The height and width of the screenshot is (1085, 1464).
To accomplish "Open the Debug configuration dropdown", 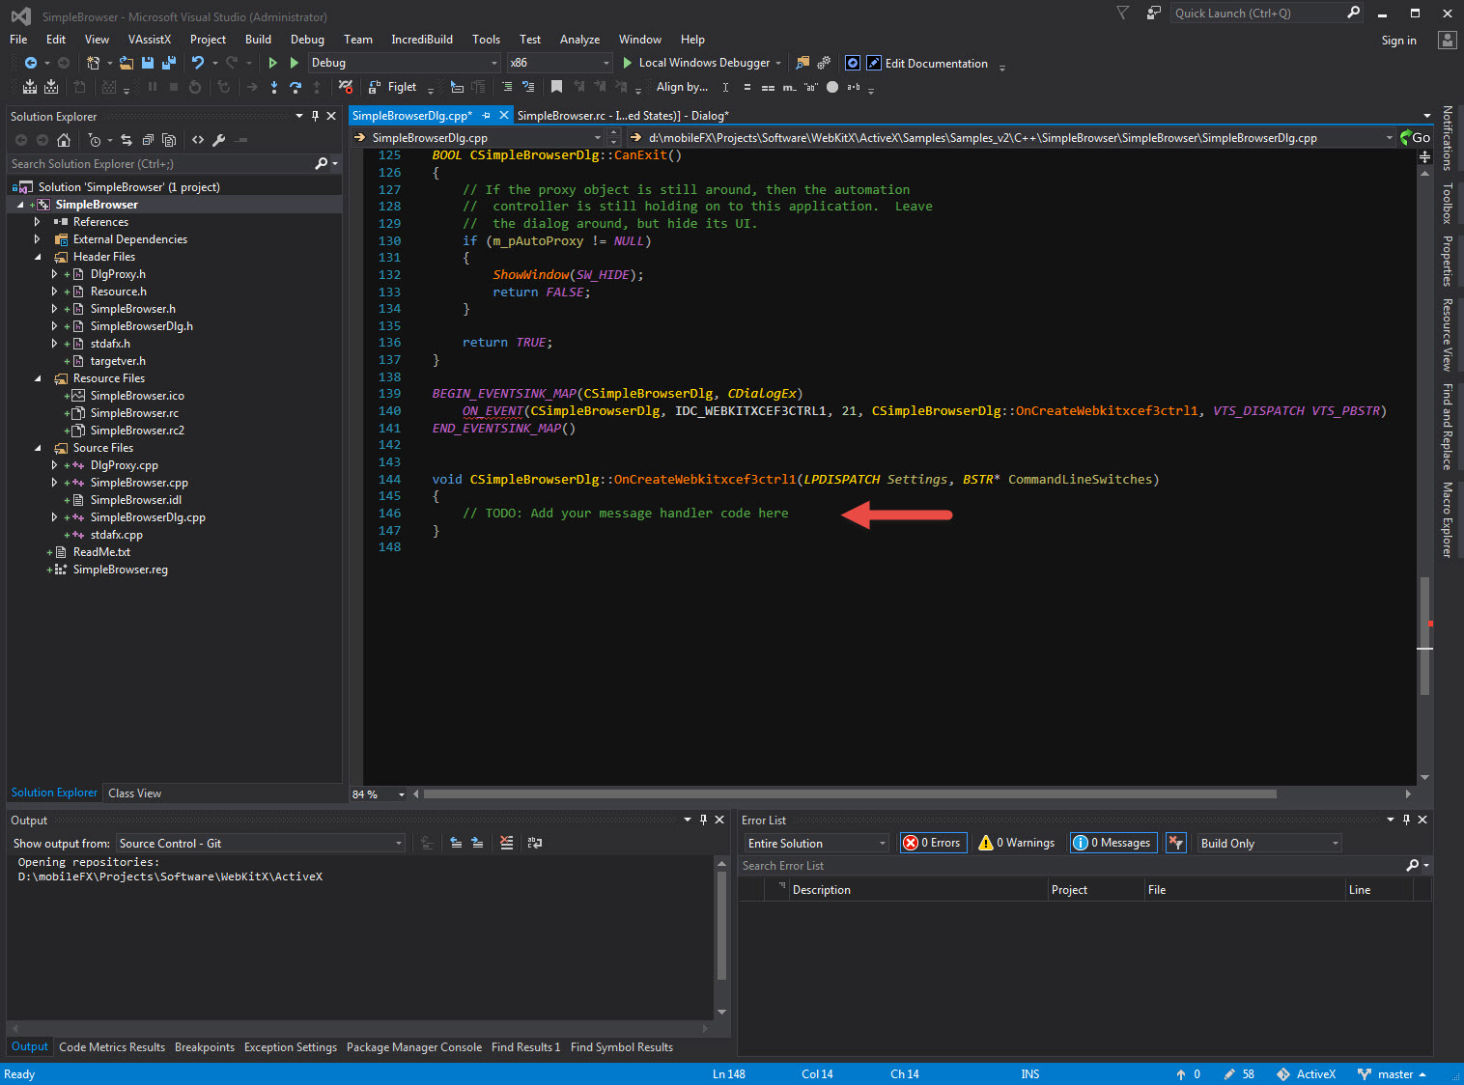I will click(x=404, y=63).
